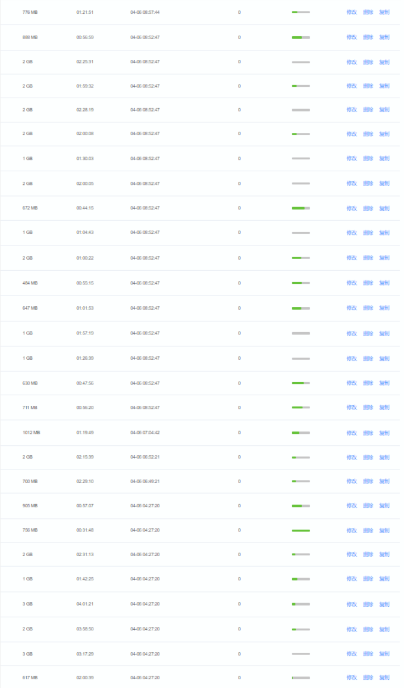The image size is (404, 688).
Task: Click progress bar of the 672 MB row
Action: [300, 209]
